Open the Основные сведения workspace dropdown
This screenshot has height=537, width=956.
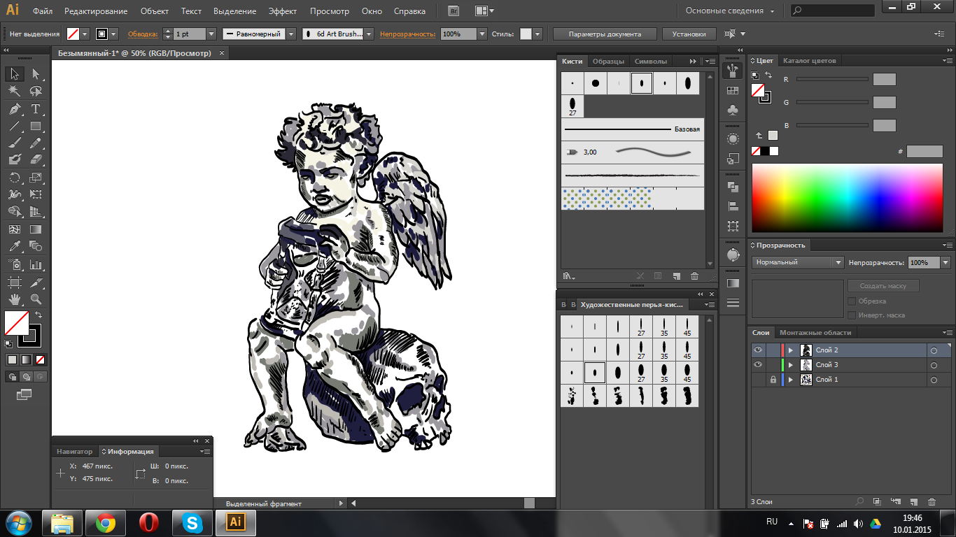730,11
